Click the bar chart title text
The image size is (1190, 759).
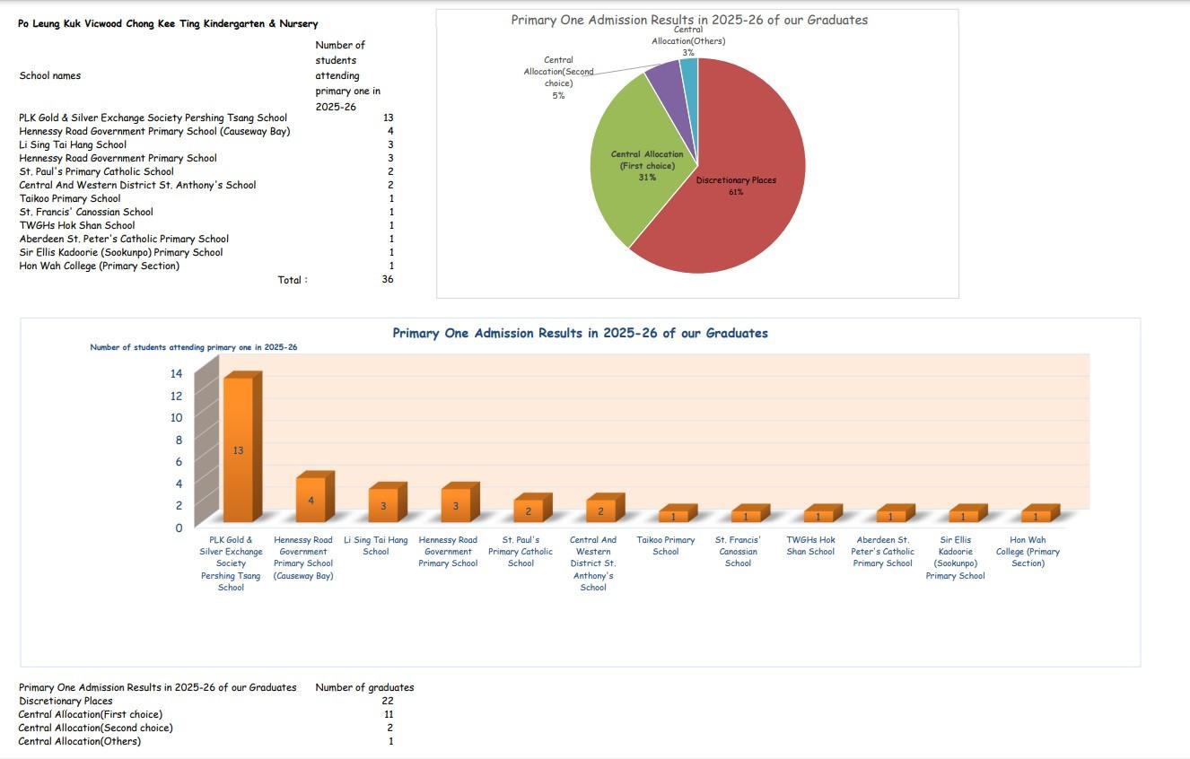(x=580, y=333)
